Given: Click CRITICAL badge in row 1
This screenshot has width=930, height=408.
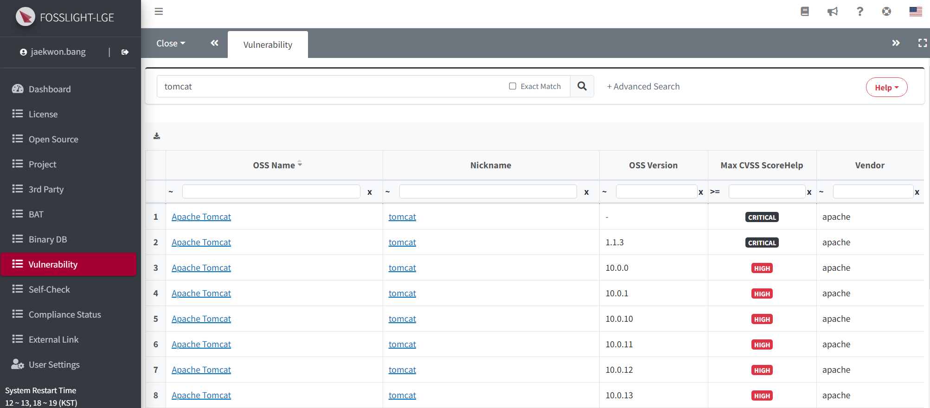Looking at the screenshot, I should tap(762, 217).
